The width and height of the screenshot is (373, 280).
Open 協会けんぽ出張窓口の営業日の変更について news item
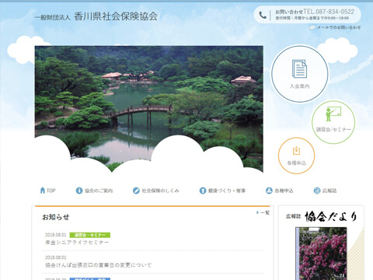[x=98, y=265]
